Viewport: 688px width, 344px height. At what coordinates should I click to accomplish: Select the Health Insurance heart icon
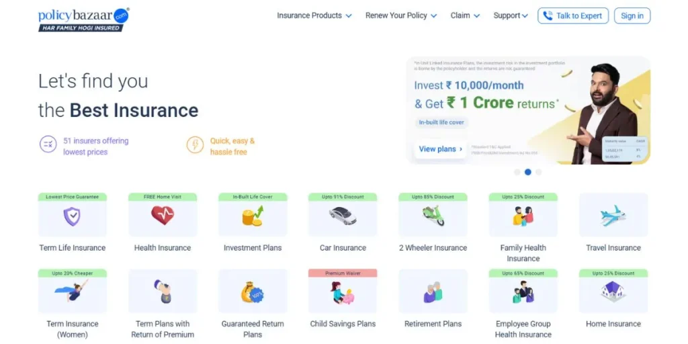point(163,216)
